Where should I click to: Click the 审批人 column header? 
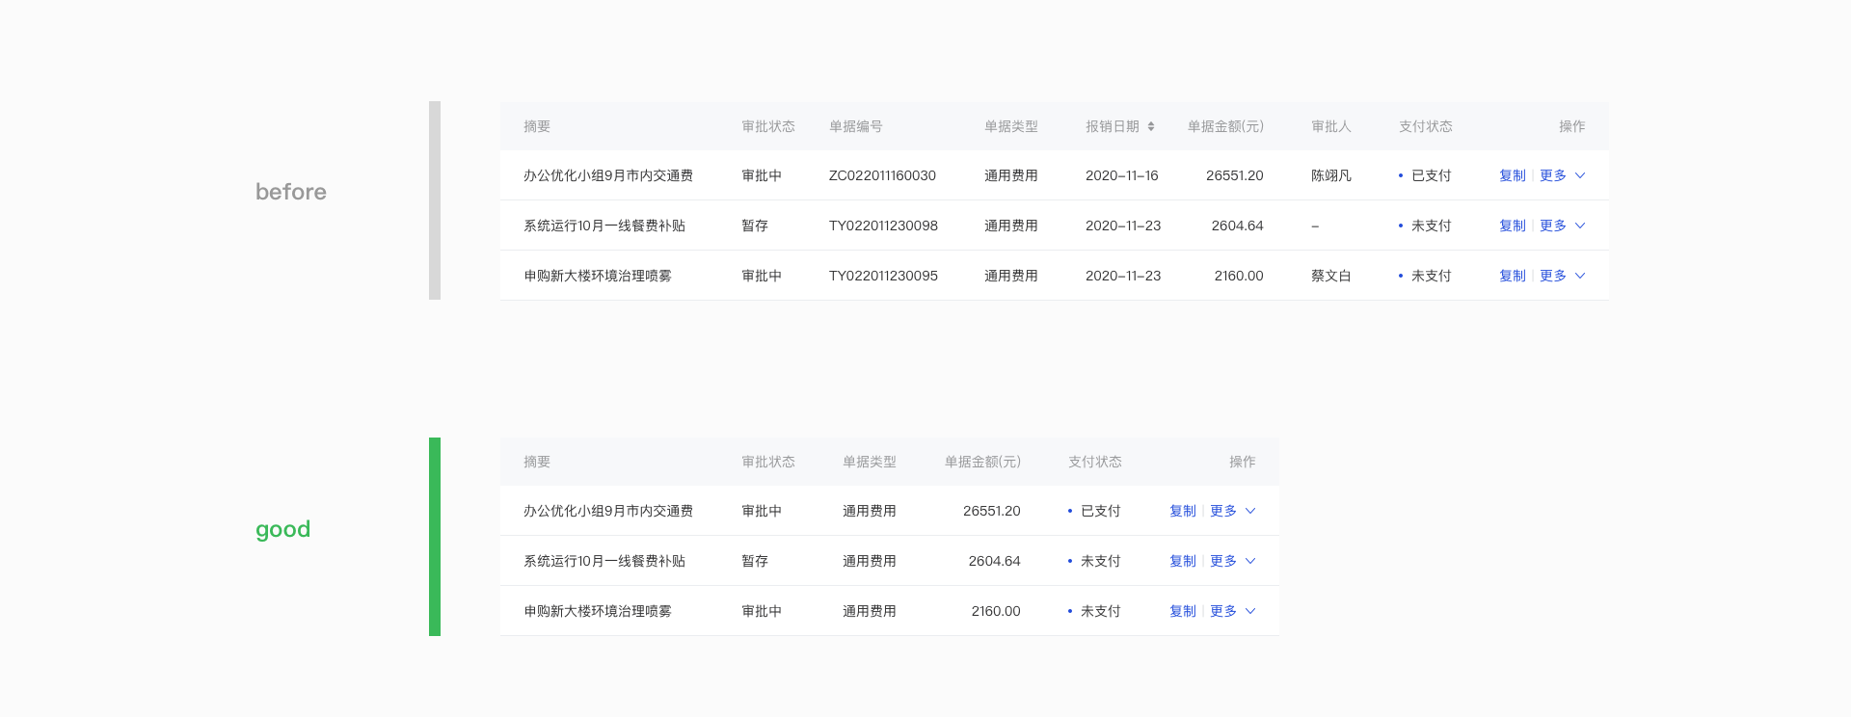coord(1330,126)
